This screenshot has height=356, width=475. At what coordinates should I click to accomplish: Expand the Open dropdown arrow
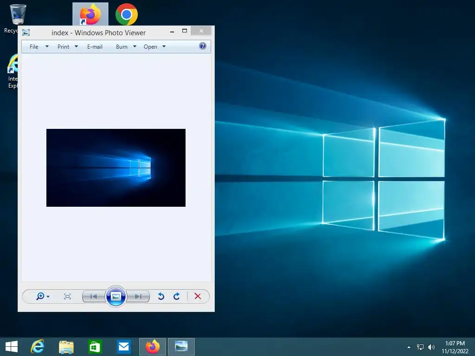point(164,46)
